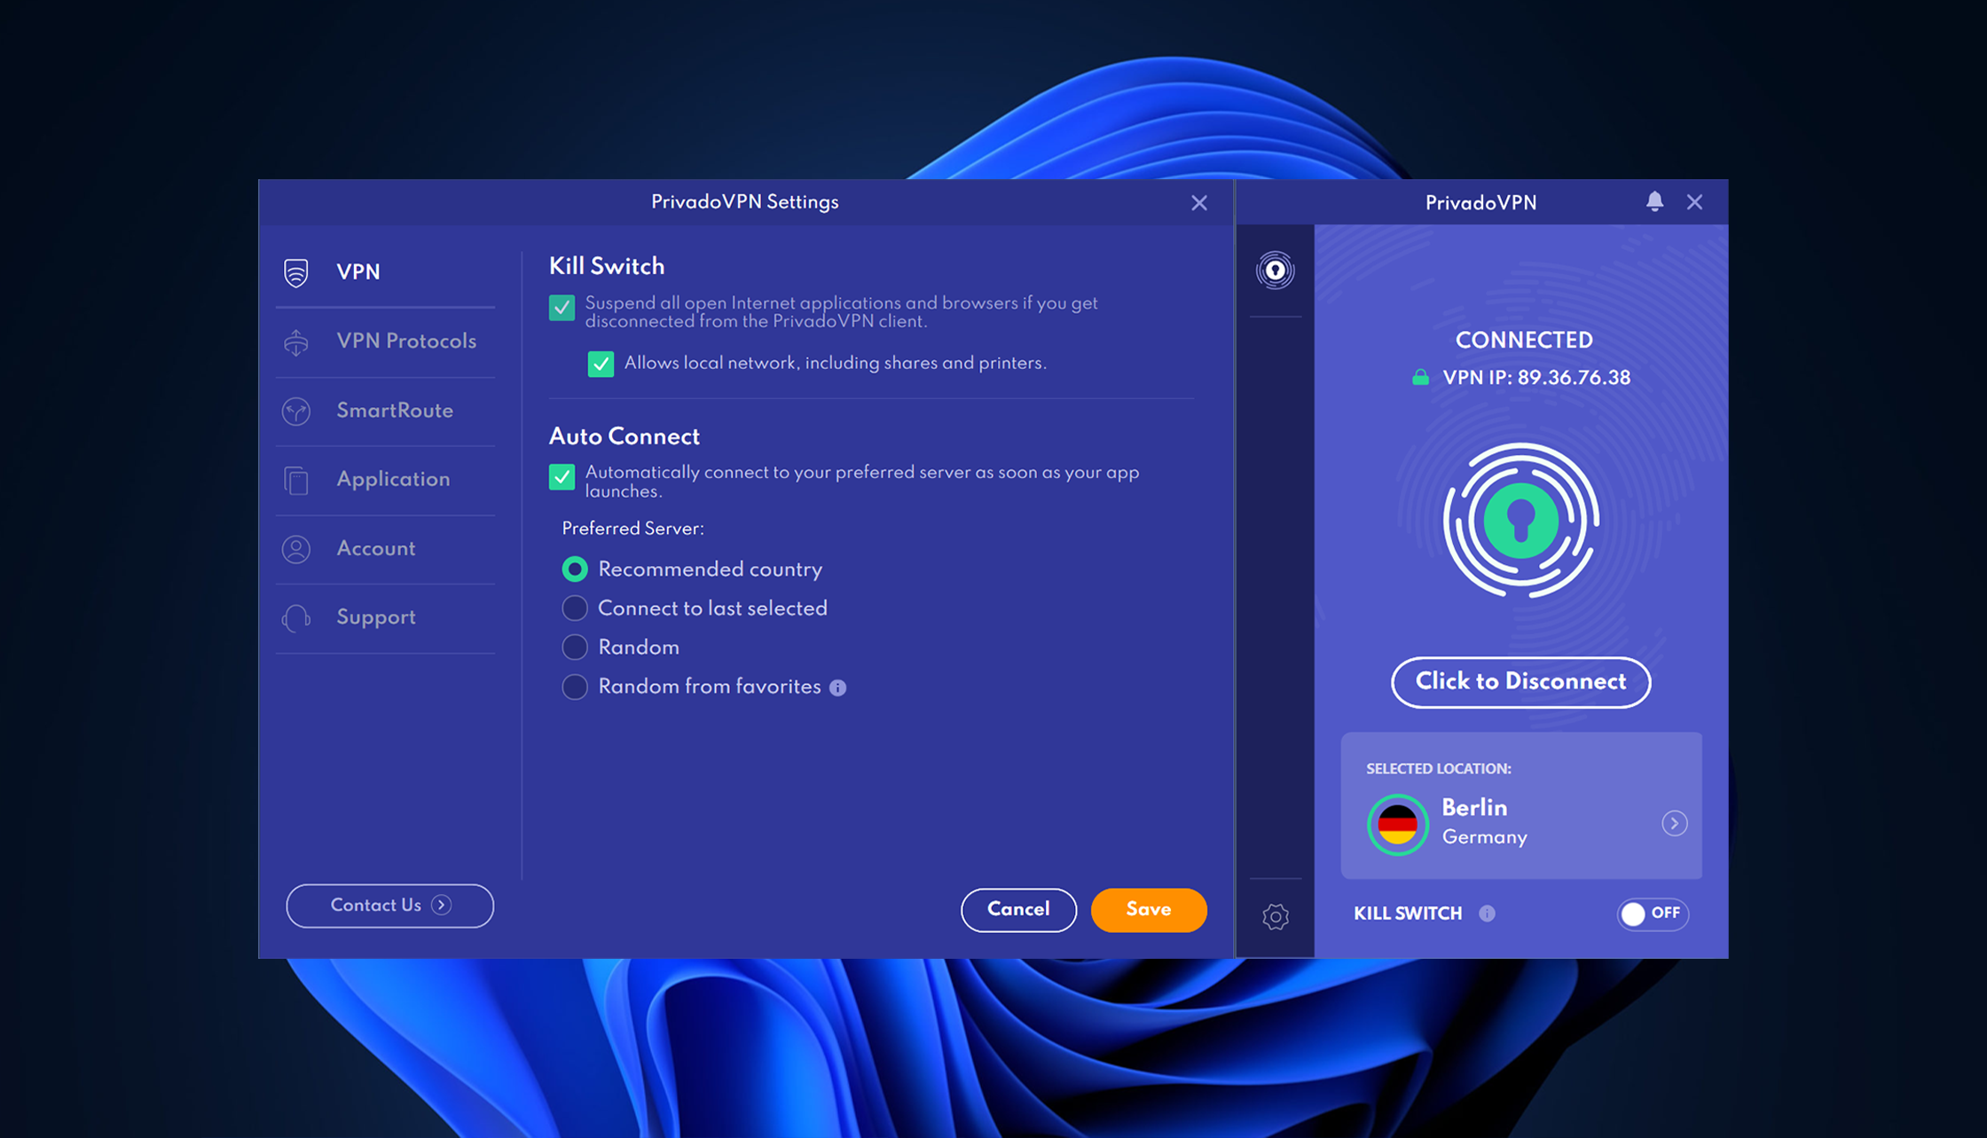The width and height of the screenshot is (1987, 1138).
Task: Select the Random server radio option
Action: (575, 647)
